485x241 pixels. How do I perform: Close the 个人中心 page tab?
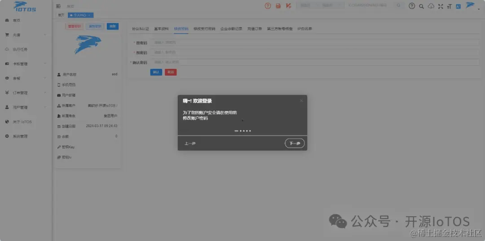click(x=89, y=15)
